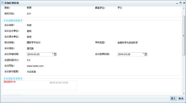Minimize the 添加反馈信息 dialog
Image resolution: width=186 pixels, height=103 pixels.
[177, 3]
